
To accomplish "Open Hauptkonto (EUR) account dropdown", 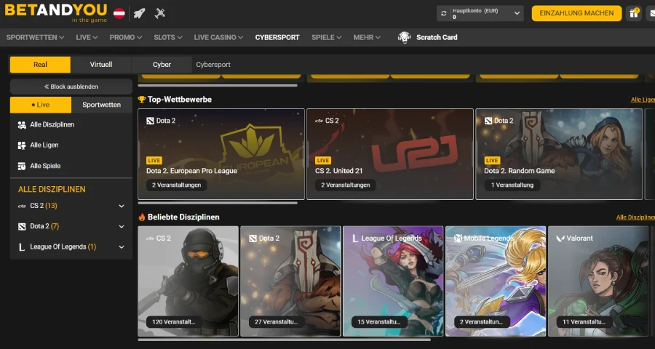I will (x=480, y=13).
